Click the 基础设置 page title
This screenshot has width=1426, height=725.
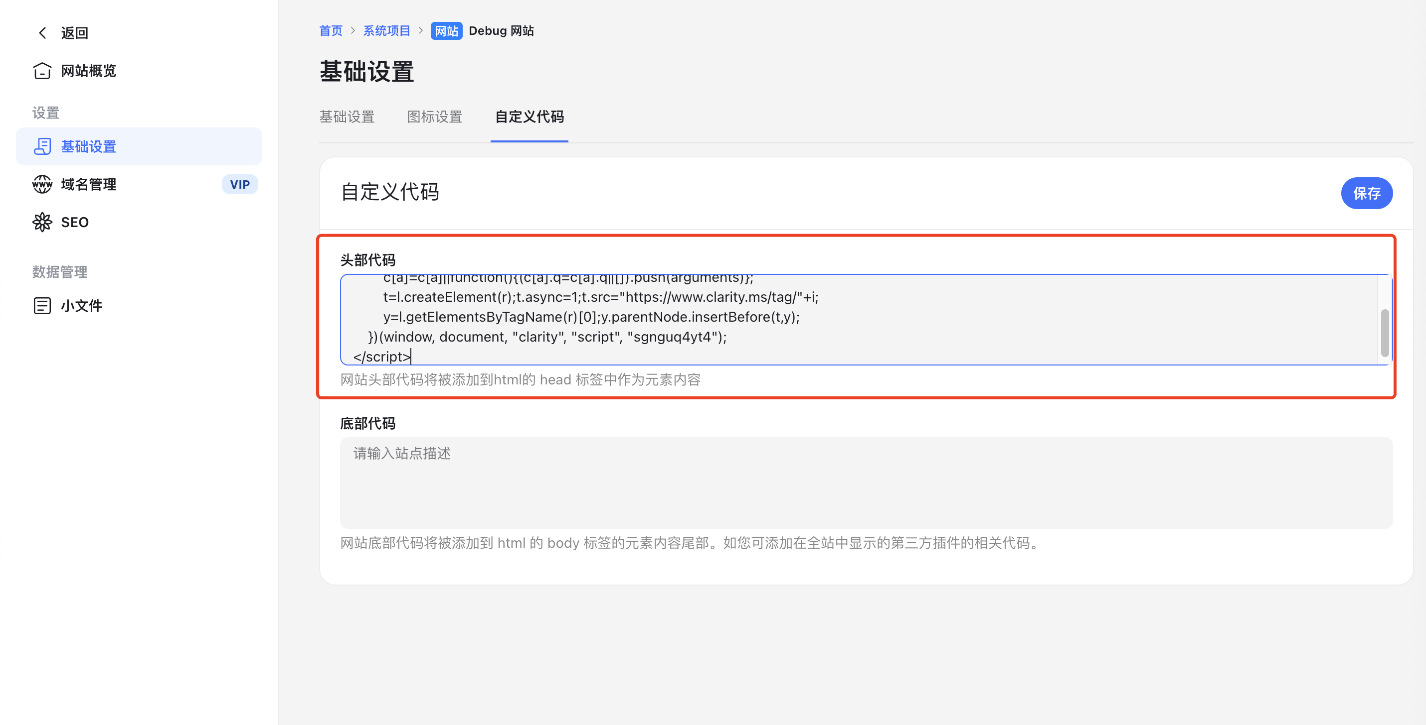tap(366, 72)
